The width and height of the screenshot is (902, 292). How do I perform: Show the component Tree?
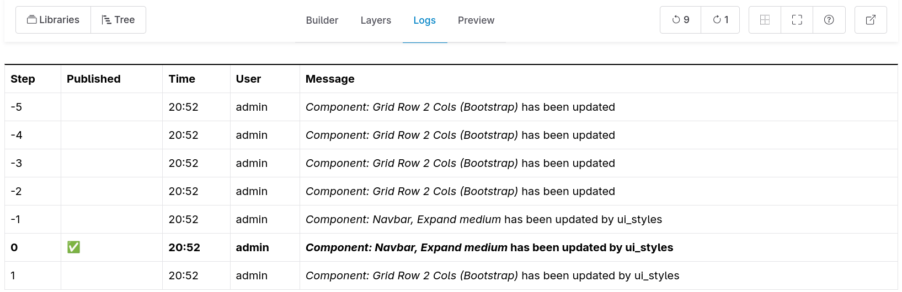(x=118, y=20)
